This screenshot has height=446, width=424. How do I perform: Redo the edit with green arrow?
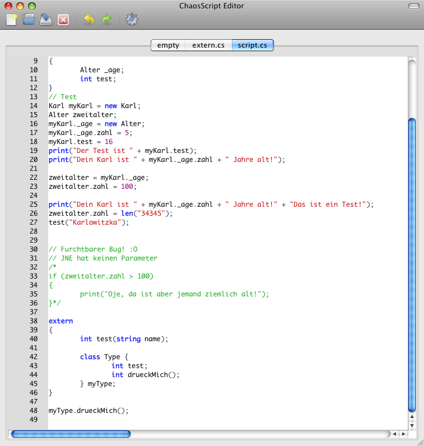pos(106,20)
